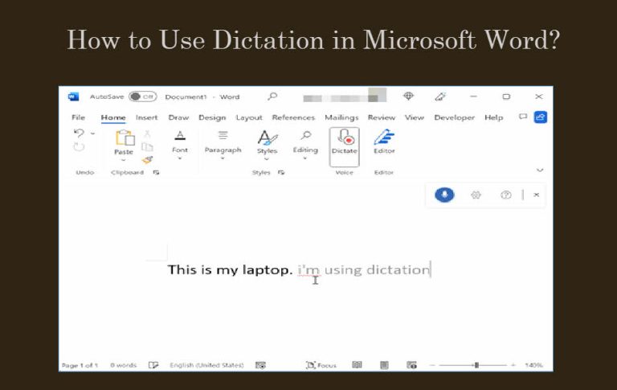The width and height of the screenshot is (617, 390).
Task: Click 'Page 1 of 1' in status bar
Action: coord(80,366)
